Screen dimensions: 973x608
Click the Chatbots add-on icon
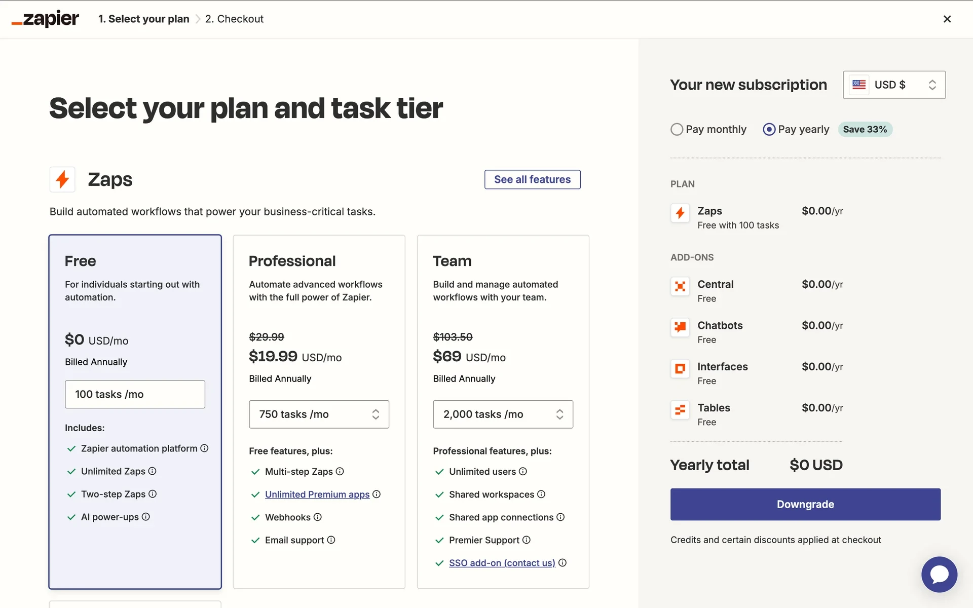click(680, 327)
